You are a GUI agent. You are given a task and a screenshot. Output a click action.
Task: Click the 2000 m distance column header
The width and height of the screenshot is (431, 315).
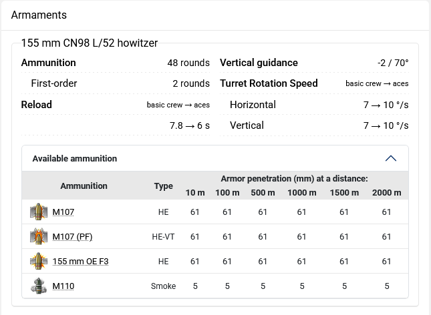(x=386, y=193)
